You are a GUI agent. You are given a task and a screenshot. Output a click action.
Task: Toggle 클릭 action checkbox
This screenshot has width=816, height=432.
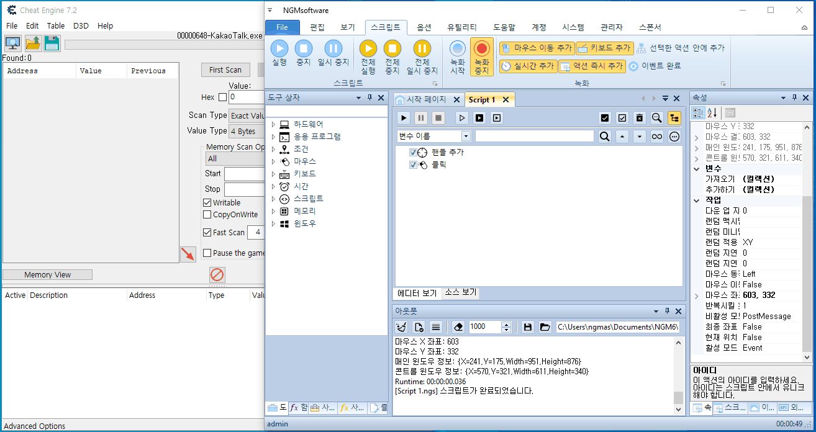pyautogui.click(x=414, y=165)
